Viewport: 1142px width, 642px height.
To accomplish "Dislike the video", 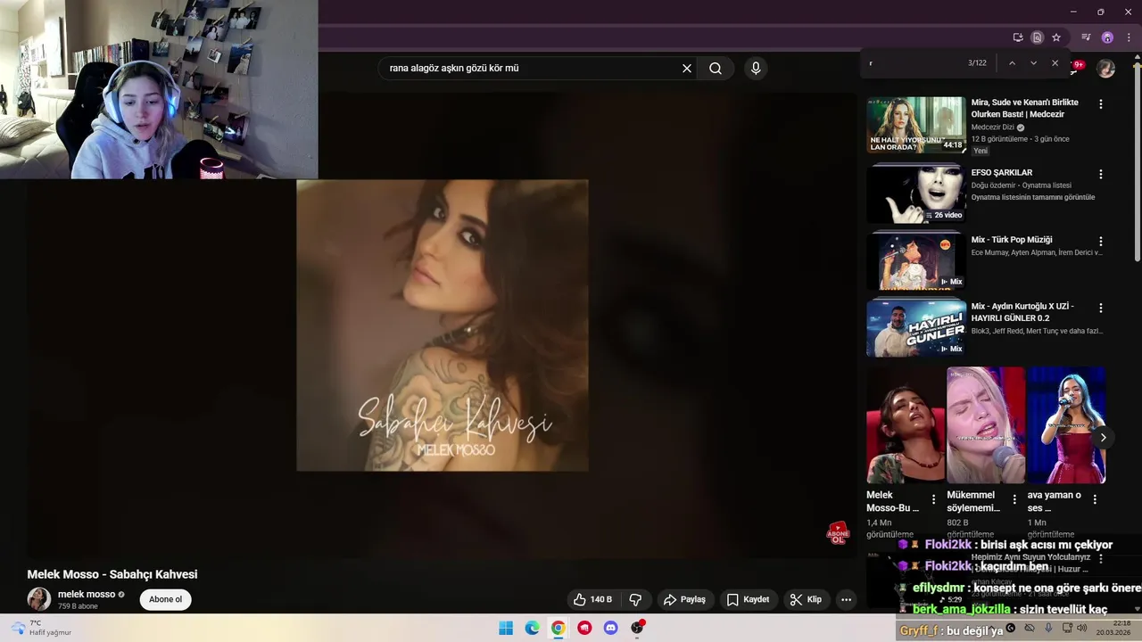I will (636, 600).
